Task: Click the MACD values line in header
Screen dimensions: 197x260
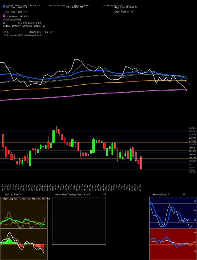Action: [24, 26]
